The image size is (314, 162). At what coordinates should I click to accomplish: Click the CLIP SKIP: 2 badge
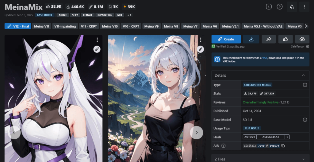[x=252, y=128]
